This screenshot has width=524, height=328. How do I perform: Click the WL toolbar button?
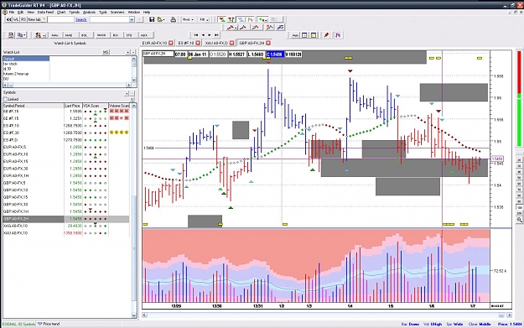pyautogui.click(x=16, y=20)
